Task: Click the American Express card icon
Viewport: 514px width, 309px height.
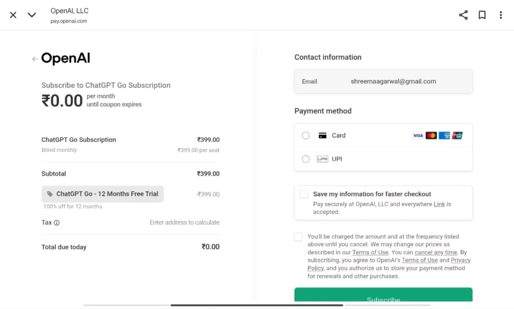Action: pos(444,135)
